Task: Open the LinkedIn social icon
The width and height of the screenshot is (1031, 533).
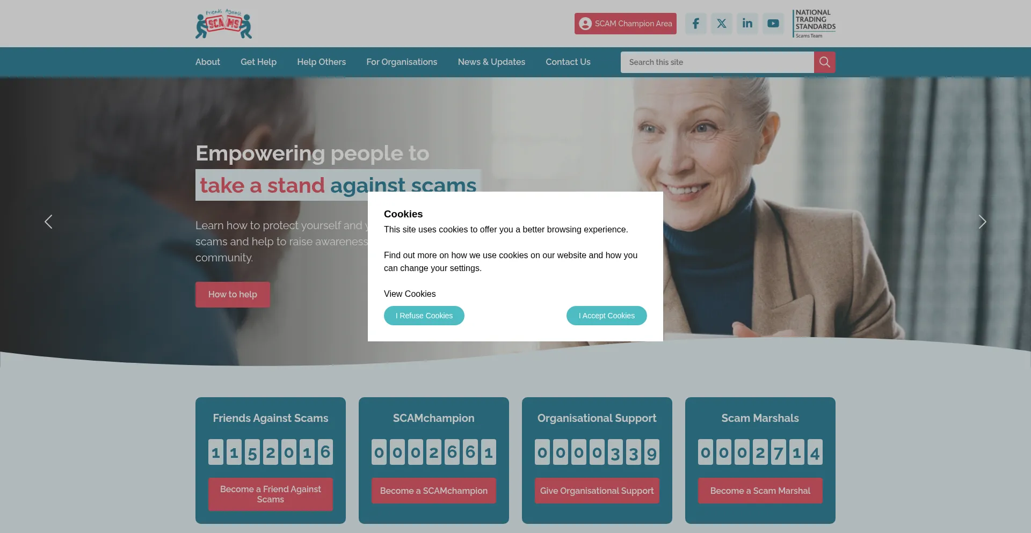Action: click(747, 24)
